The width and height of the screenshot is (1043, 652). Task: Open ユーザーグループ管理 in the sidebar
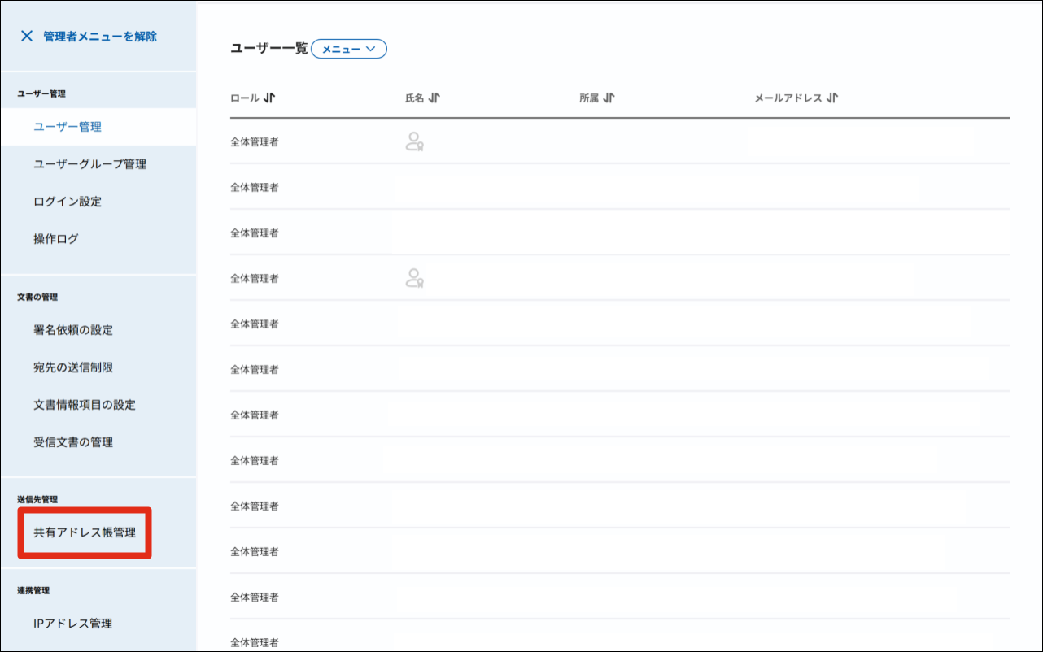point(89,164)
